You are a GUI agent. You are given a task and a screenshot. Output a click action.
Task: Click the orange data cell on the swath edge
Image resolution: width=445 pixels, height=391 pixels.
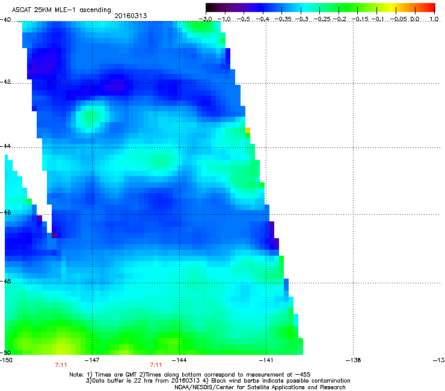click(248, 130)
